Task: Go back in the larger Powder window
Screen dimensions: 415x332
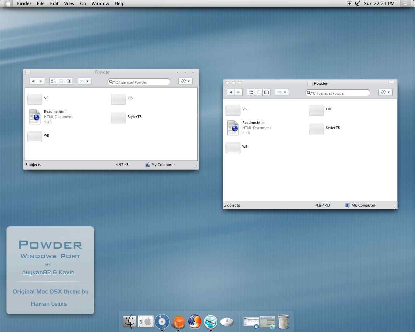Action: 231,92
